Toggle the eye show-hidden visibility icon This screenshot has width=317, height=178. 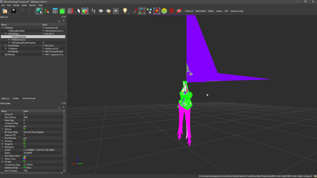pyautogui.click(x=101, y=11)
